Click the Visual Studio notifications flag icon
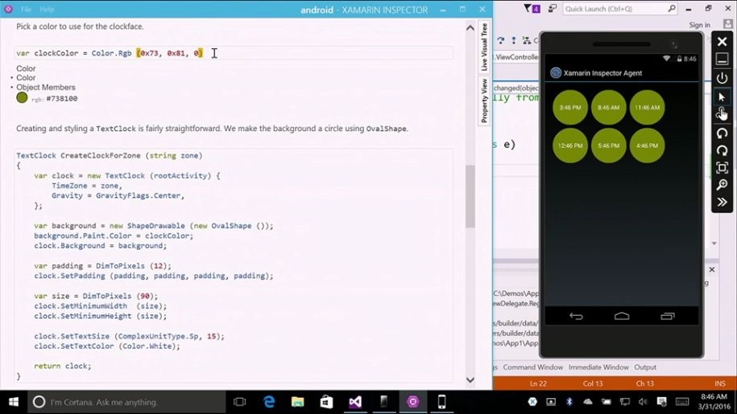 coord(532,8)
